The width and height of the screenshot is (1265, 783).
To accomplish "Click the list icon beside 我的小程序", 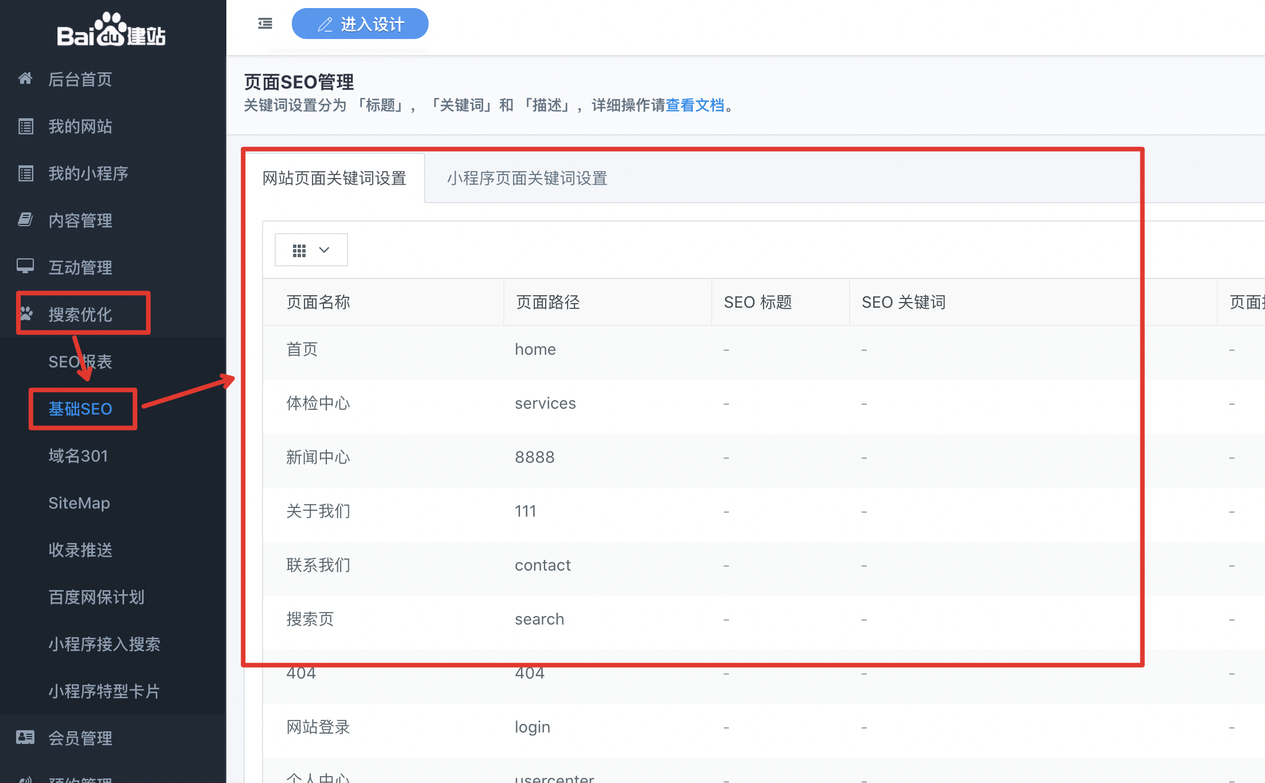I will 26,173.
